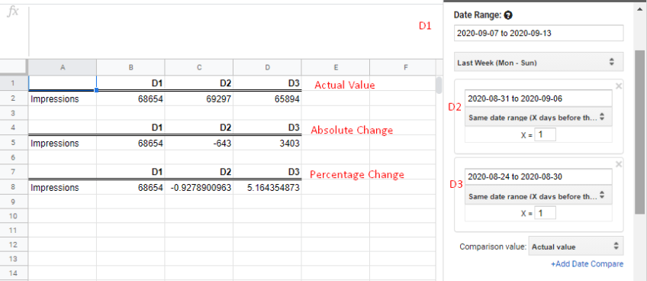Click the spreadsheet vertical scrollbar thumb
The width and height of the screenshot is (647, 281).
(439, 85)
